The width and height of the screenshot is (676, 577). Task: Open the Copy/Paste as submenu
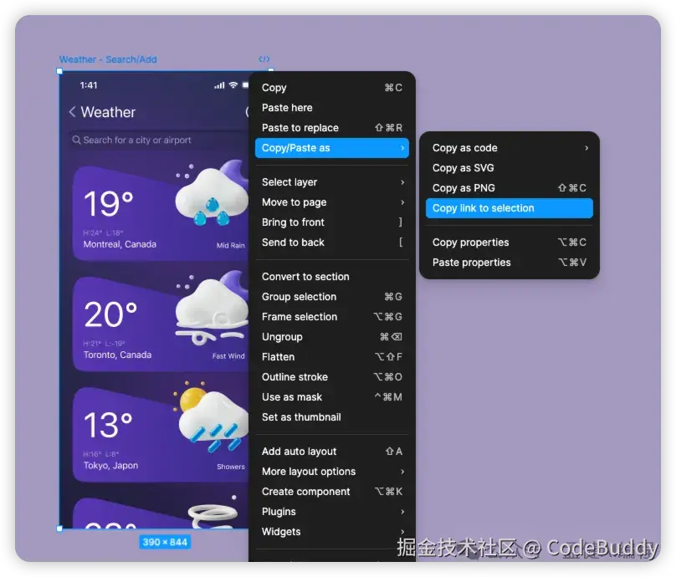pyautogui.click(x=331, y=148)
